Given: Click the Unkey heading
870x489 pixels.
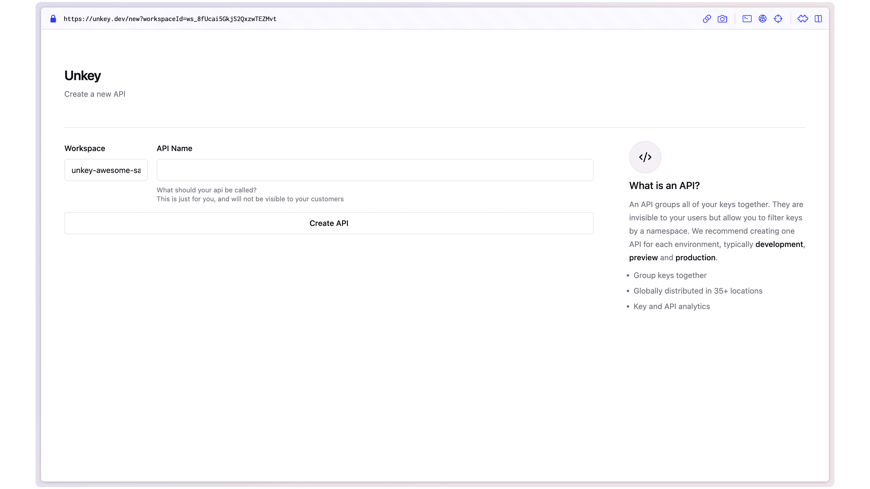Looking at the screenshot, I should pos(82,75).
